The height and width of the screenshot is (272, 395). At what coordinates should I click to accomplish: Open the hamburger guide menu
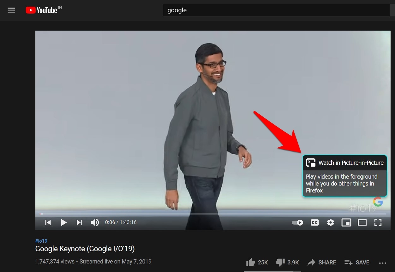click(x=11, y=10)
